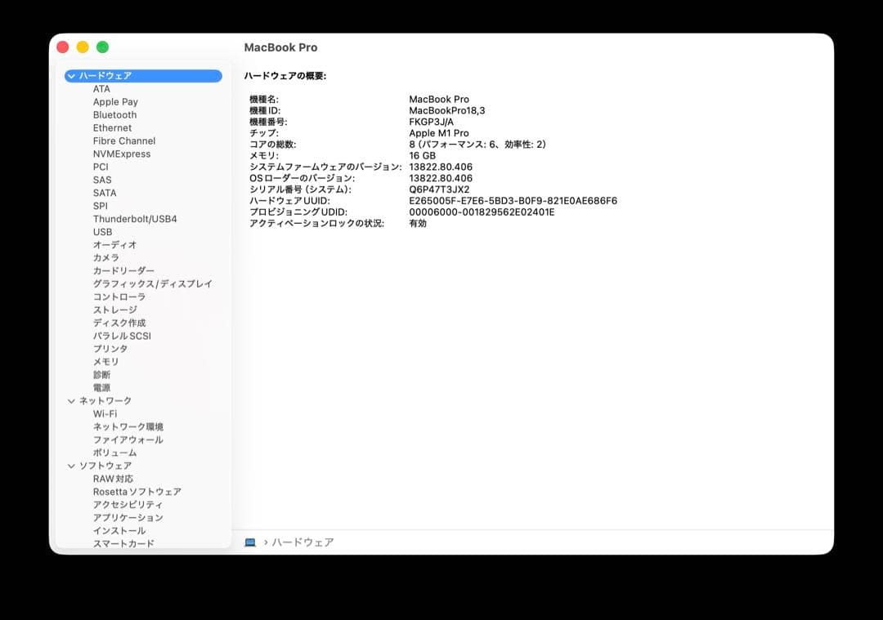Image resolution: width=883 pixels, height=620 pixels.
Task: Open USB device details
Action: (102, 231)
